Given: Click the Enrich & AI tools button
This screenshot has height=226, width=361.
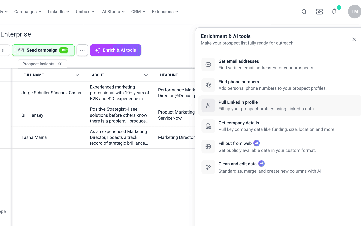Looking at the screenshot, I should 116,50.
